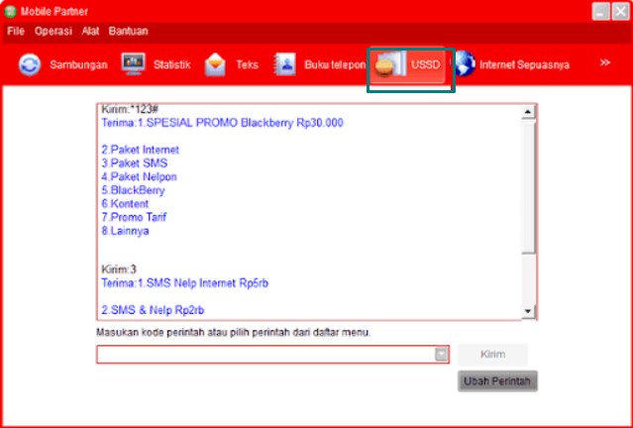
Task: Select the '6.Kontent' line
Action: click(125, 203)
